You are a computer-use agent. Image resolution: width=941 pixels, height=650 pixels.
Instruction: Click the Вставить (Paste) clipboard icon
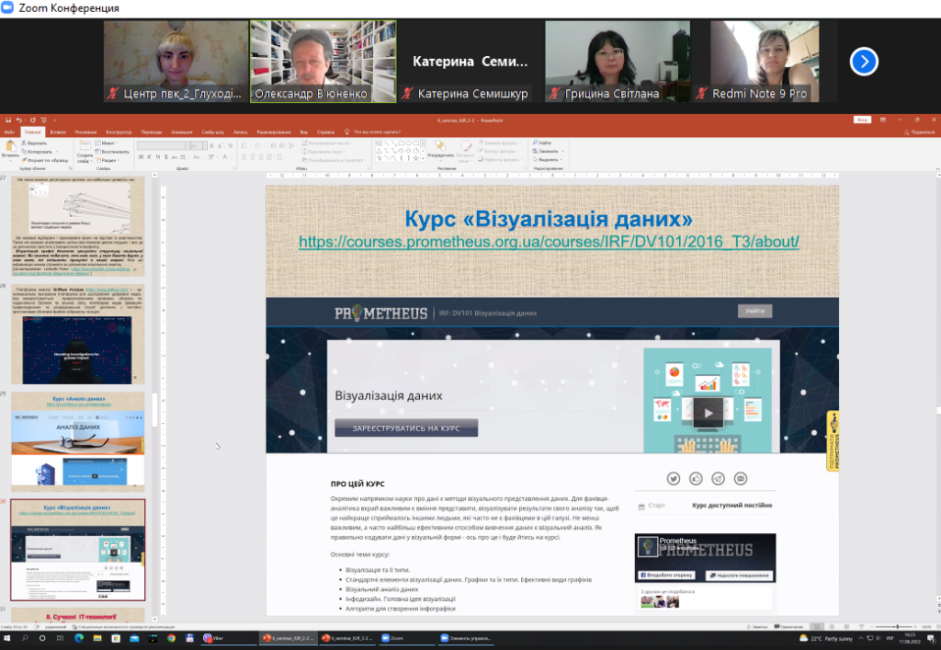[10, 148]
